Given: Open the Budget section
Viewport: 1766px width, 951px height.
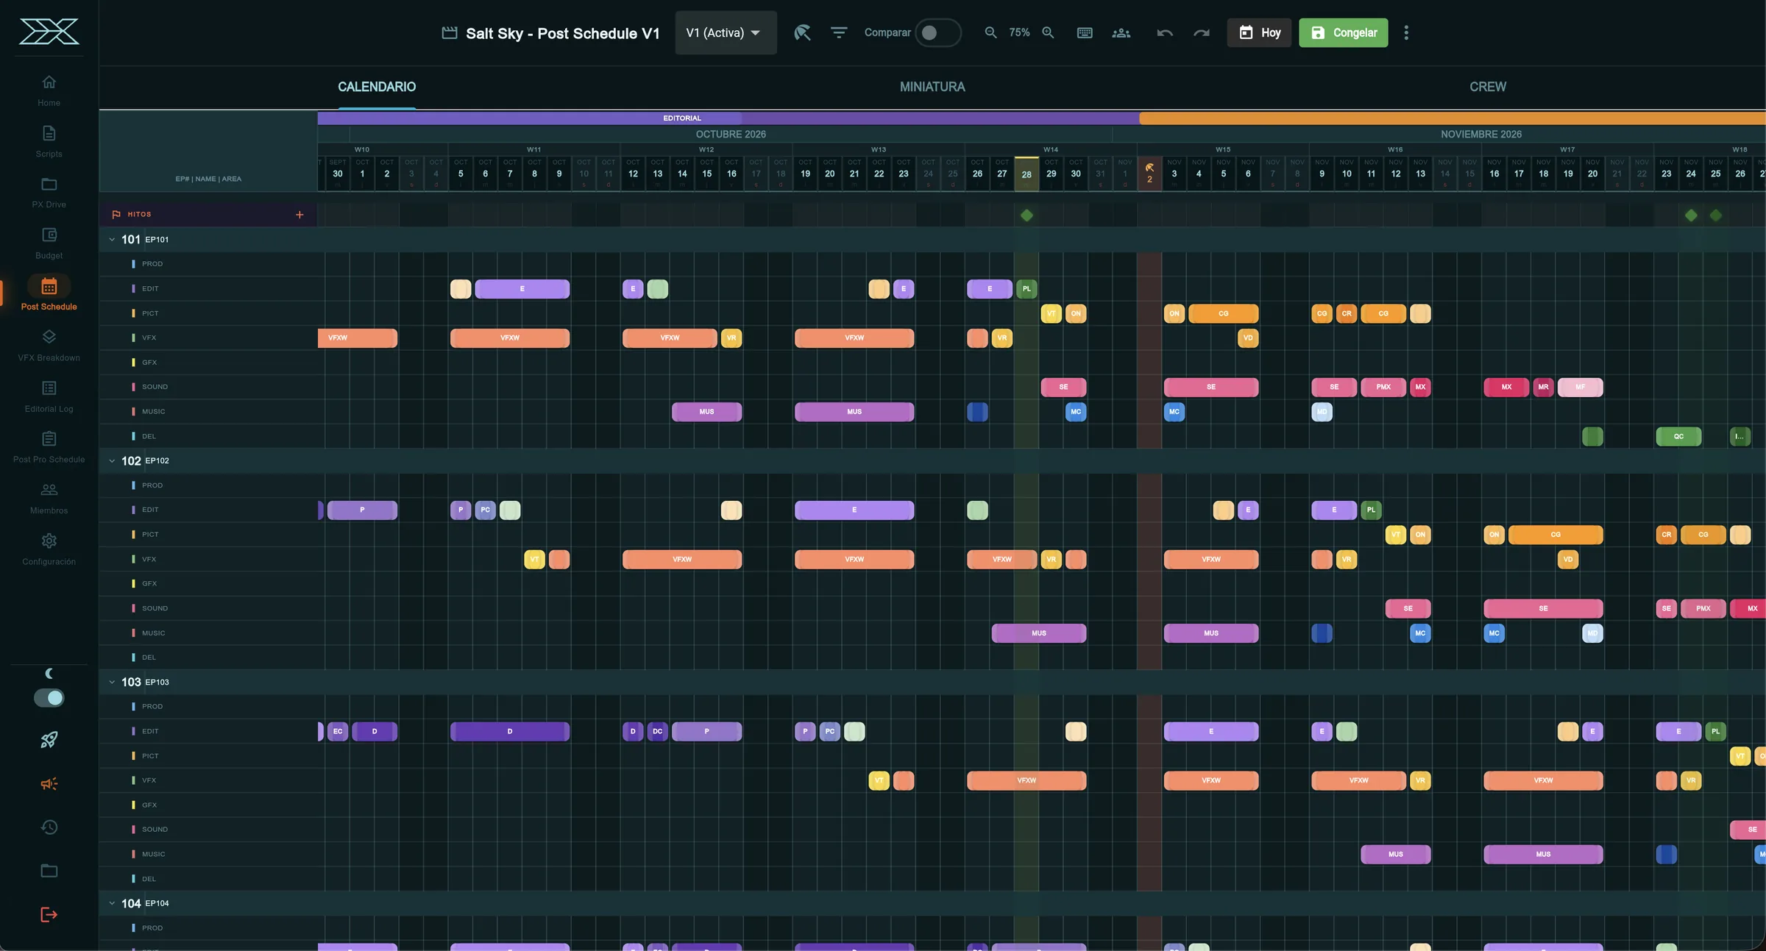Looking at the screenshot, I should 49,243.
